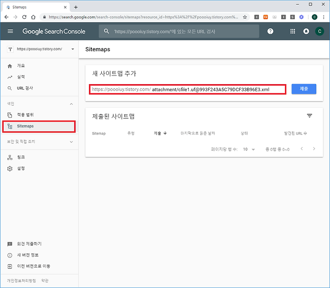Open the account avatar in Search Console header
The height and width of the screenshot is (288, 330).
[x=319, y=31]
